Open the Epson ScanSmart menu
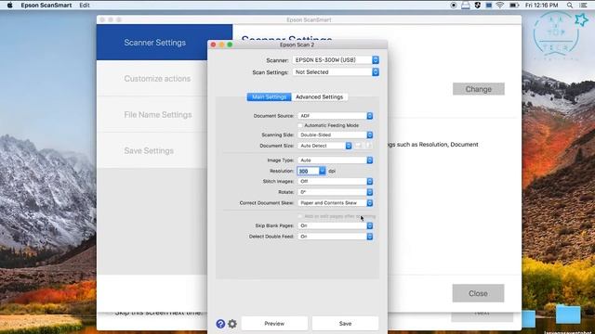 46,6
